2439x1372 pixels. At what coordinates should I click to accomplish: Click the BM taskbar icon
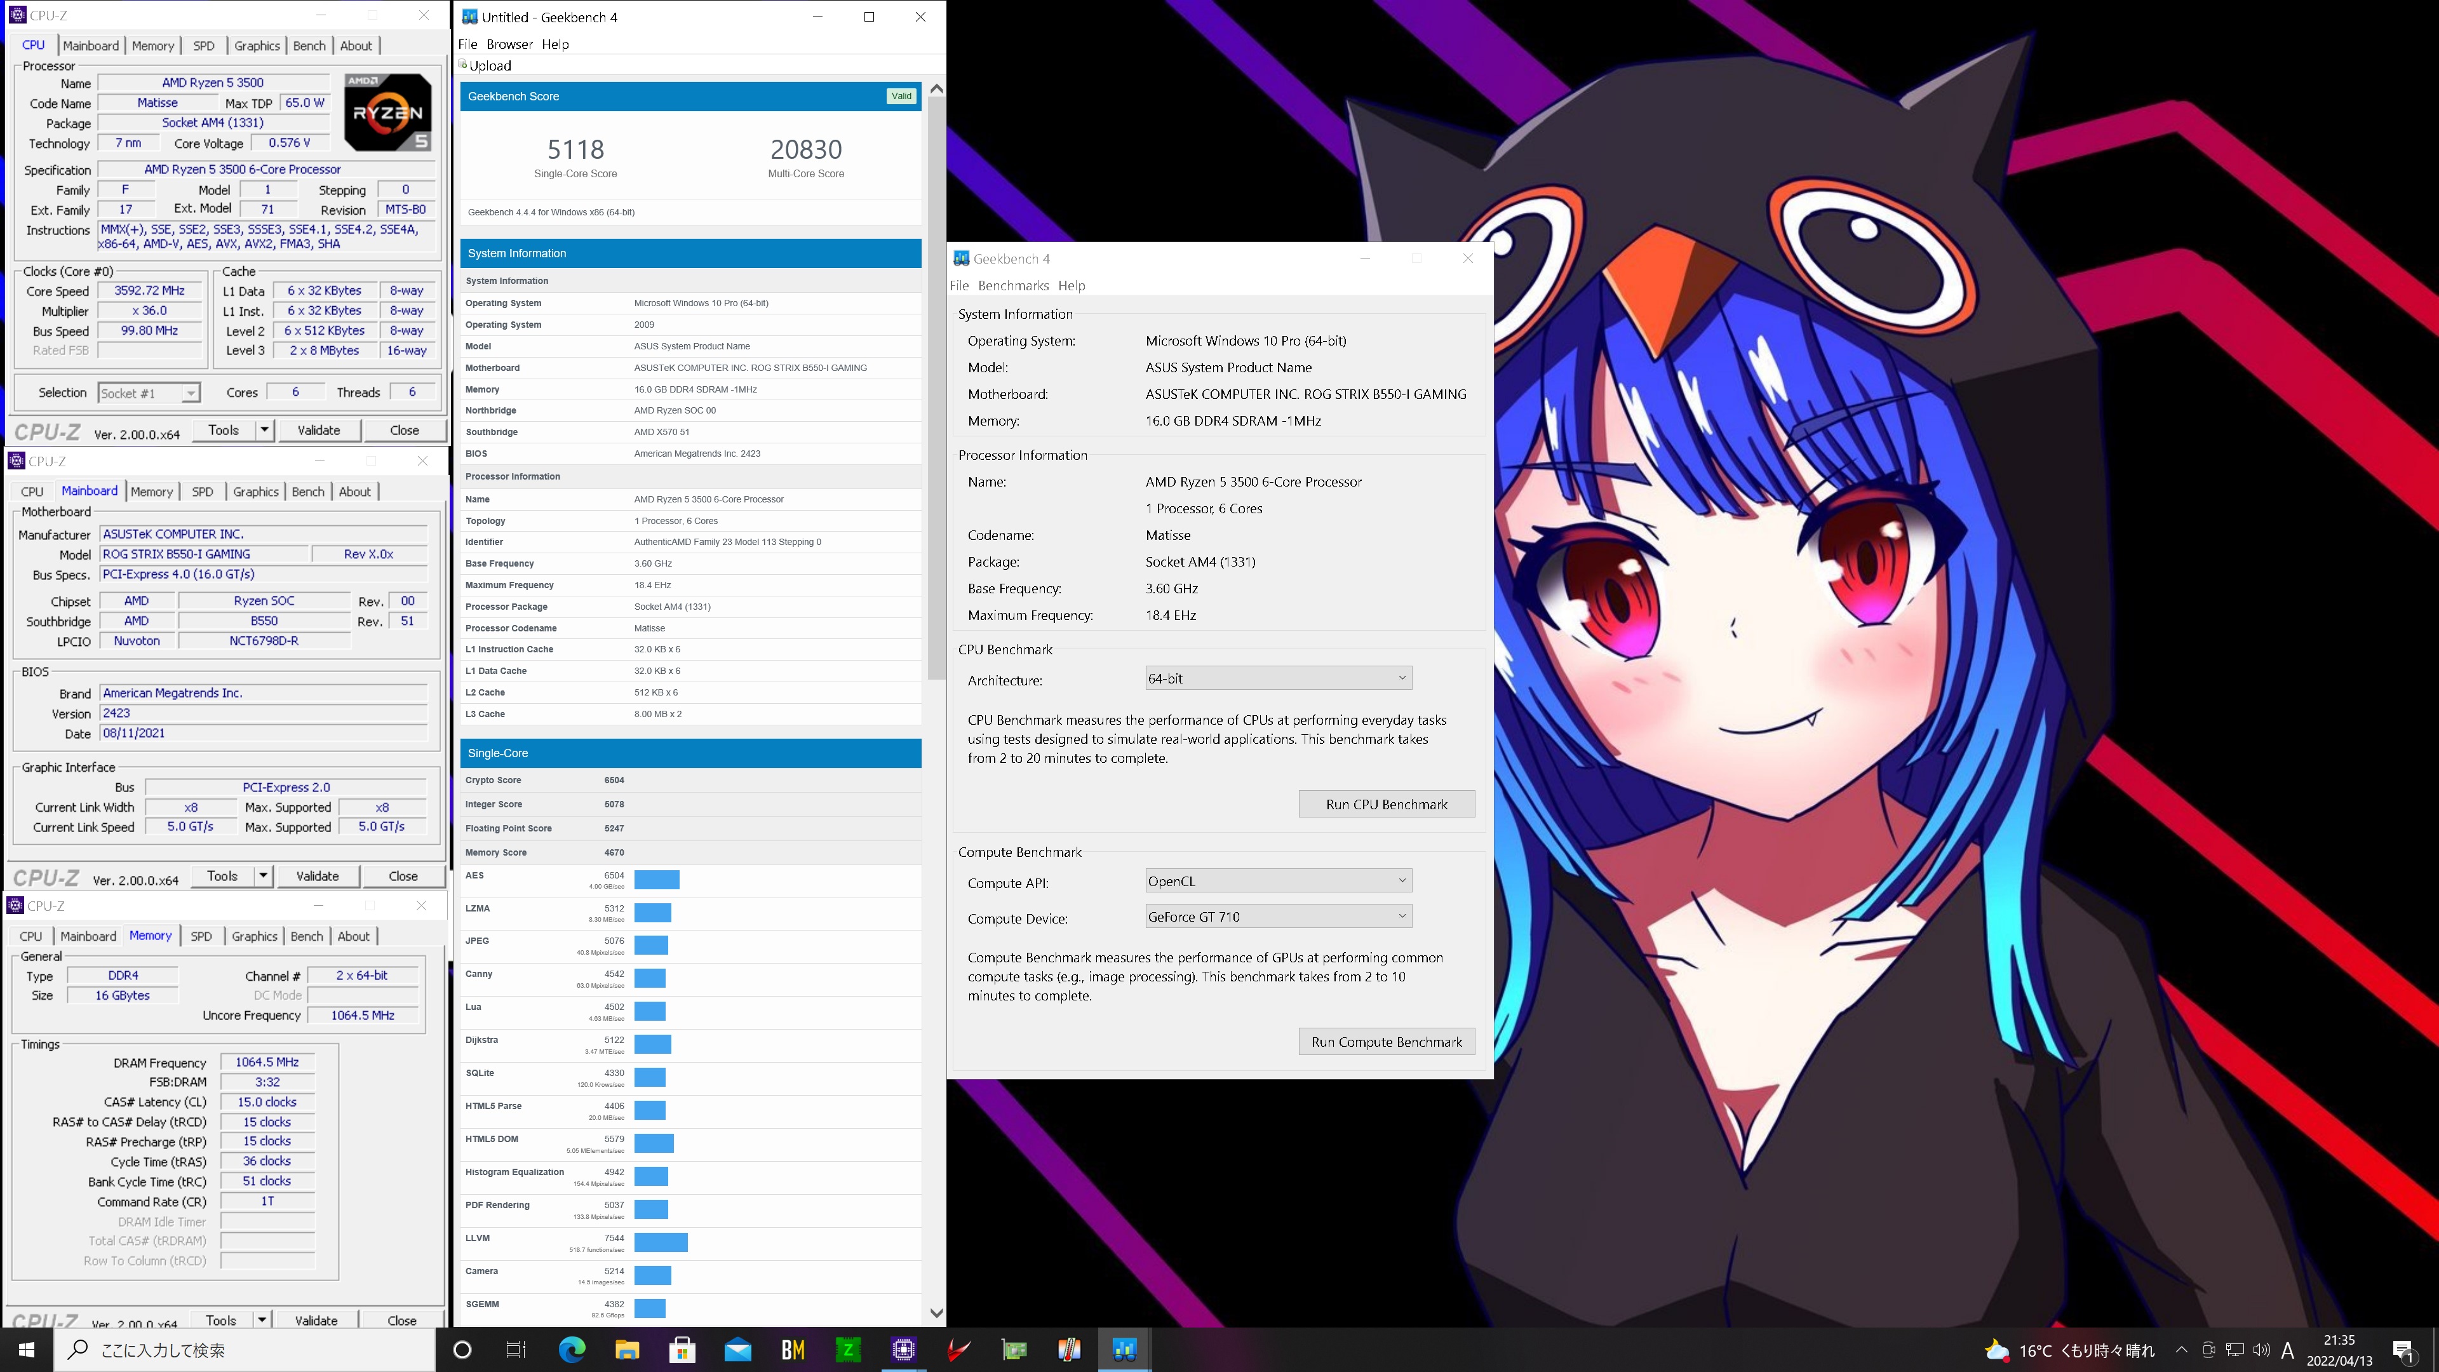coord(793,1349)
